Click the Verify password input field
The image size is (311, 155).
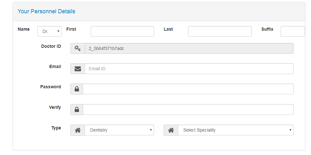point(188,109)
